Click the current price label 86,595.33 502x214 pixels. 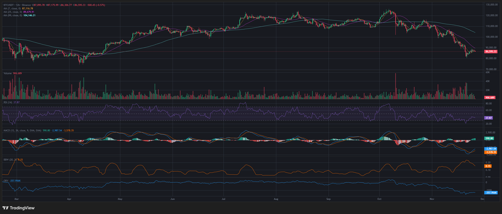[491, 51]
